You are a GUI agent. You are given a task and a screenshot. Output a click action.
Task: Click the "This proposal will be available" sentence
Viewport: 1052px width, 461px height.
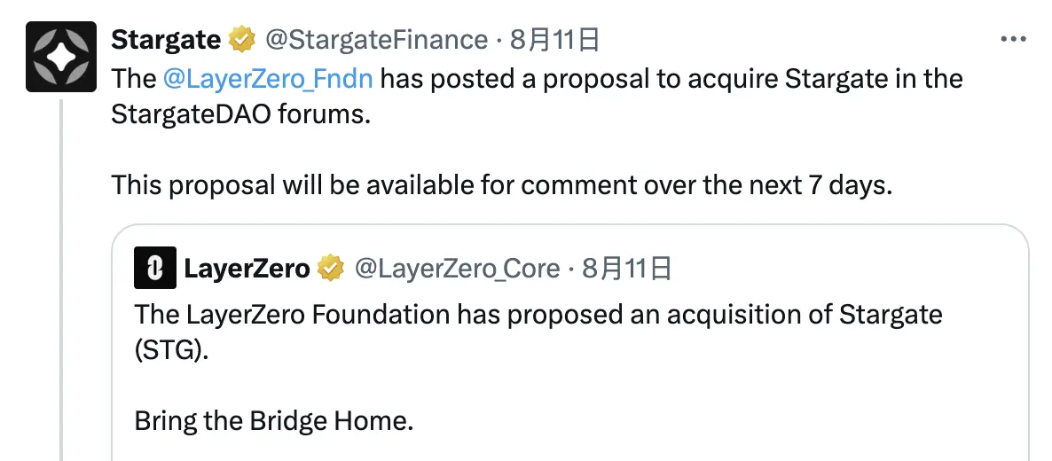(x=500, y=185)
